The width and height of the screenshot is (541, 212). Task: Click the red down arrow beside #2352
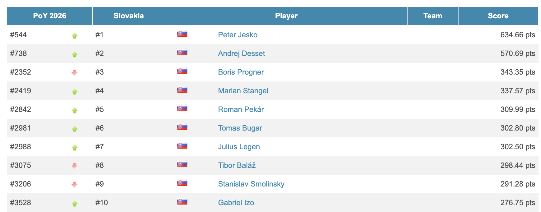(74, 72)
